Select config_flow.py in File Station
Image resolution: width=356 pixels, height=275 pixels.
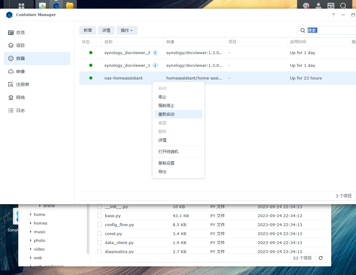119,225
